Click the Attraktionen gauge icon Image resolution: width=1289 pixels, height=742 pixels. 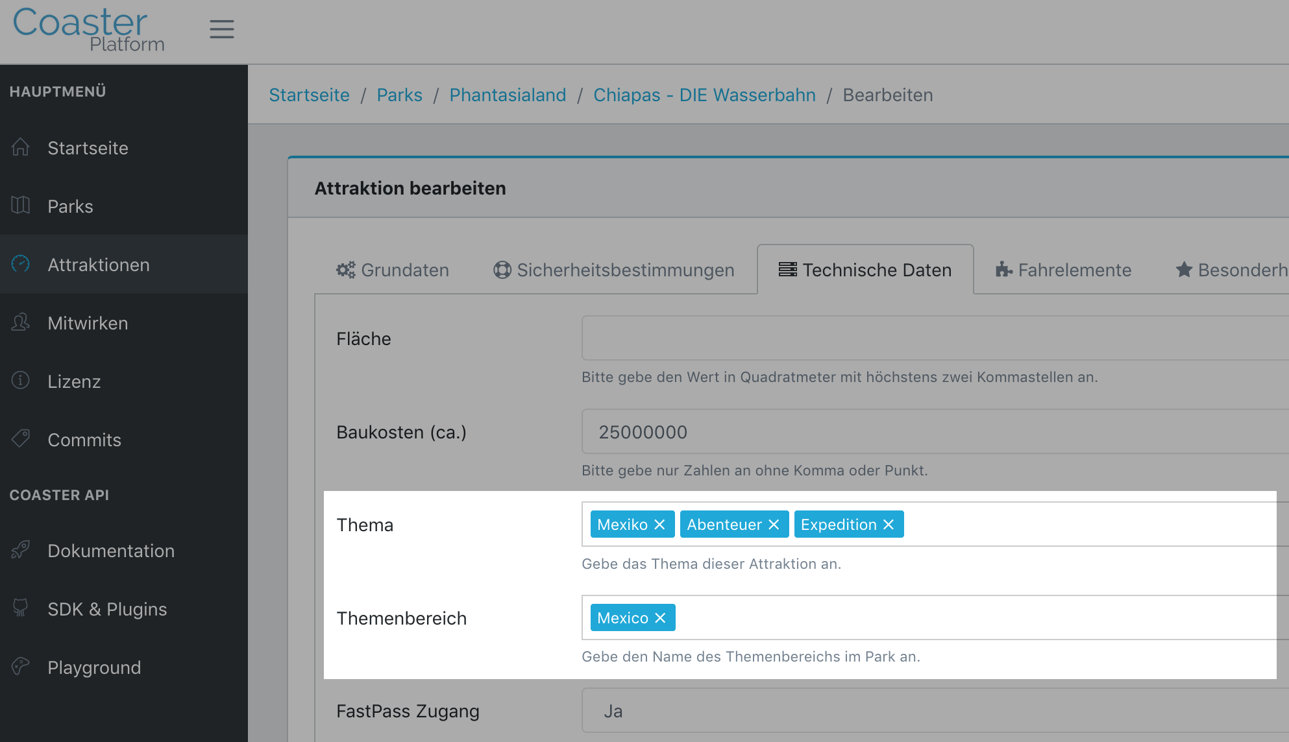tap(21, 264)
